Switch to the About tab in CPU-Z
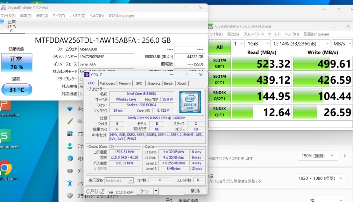The width and height of the screenshot is (353, 202). click(x=182, y=83)
